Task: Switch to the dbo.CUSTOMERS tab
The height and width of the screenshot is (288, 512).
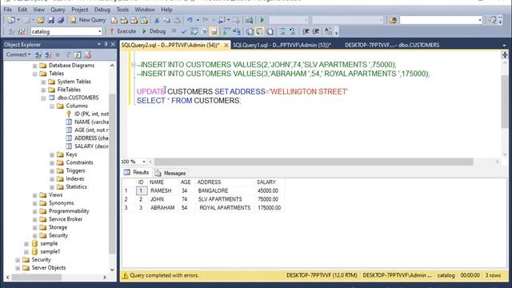Action: [x=392, y=45]
